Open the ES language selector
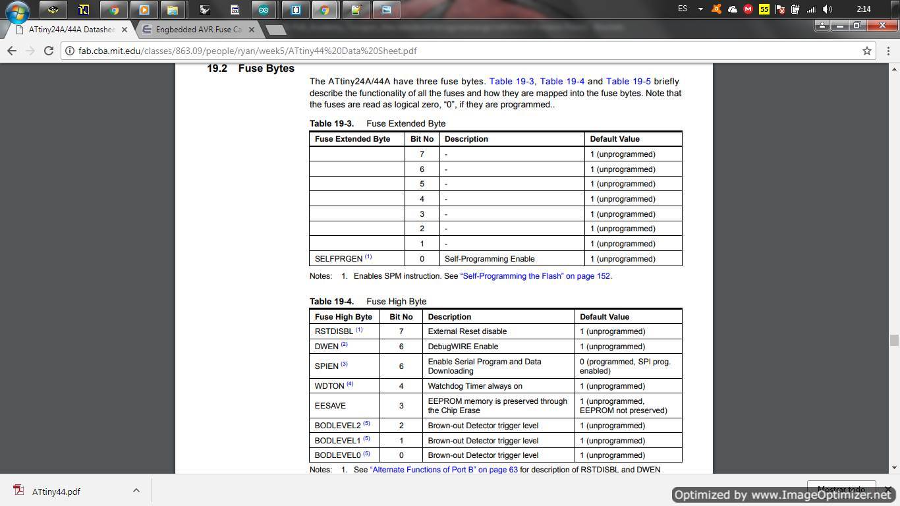 (683, 9)
